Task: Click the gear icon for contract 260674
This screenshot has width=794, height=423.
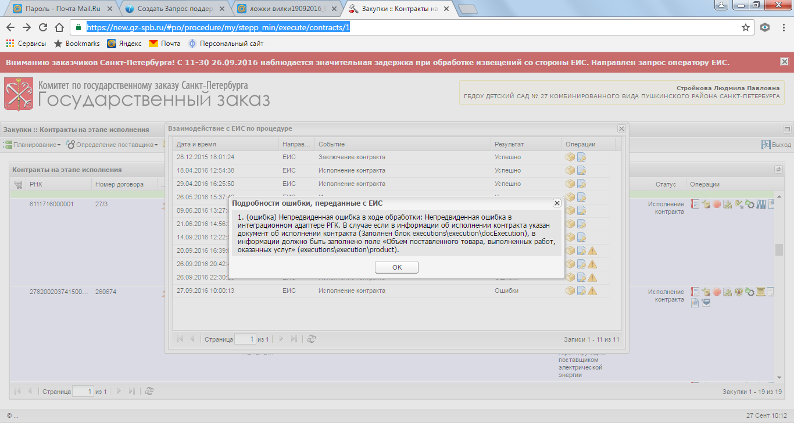Action: pos(750,292)
